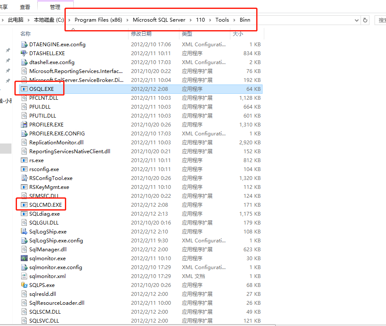The width and height of the screenshot is (386, 326).
Task: Click the SqlLogShip.exe file icon
Action: pyautogui.click(x=24, y=231)
